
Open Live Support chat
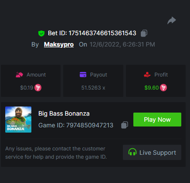coord(152,152)
